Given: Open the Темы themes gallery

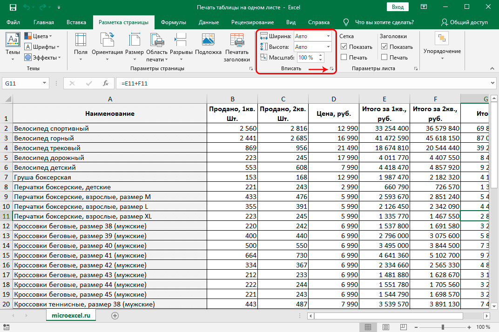Looking at the screenshot, I should coord(13,46).
